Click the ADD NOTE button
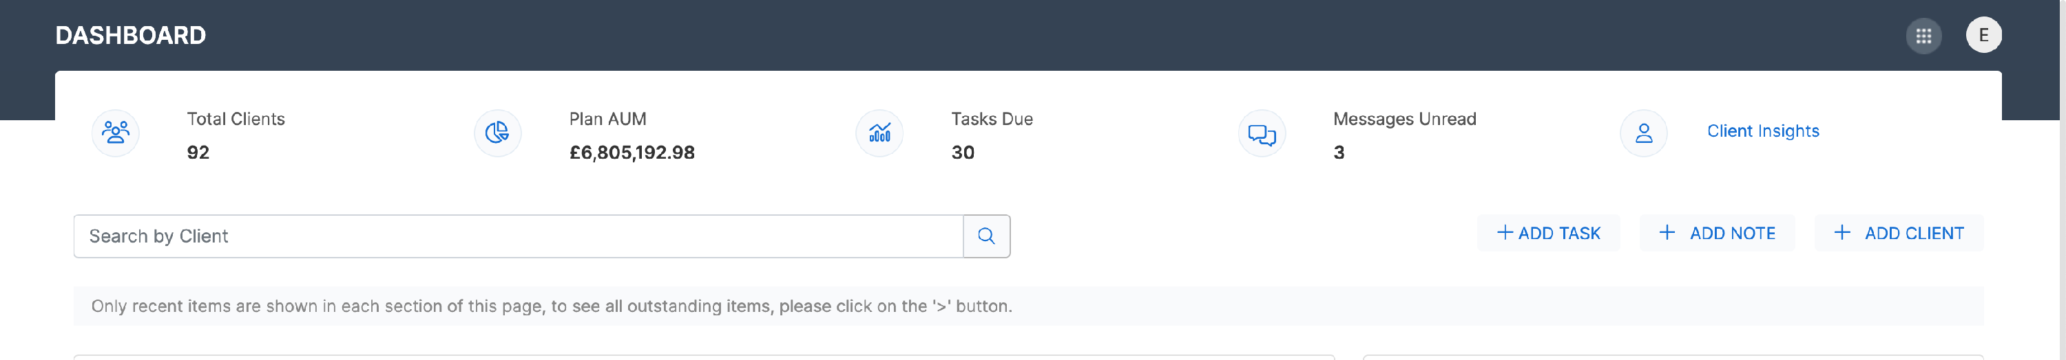The width and height of the screenshot is (2066, 360). coord(1716,233)
